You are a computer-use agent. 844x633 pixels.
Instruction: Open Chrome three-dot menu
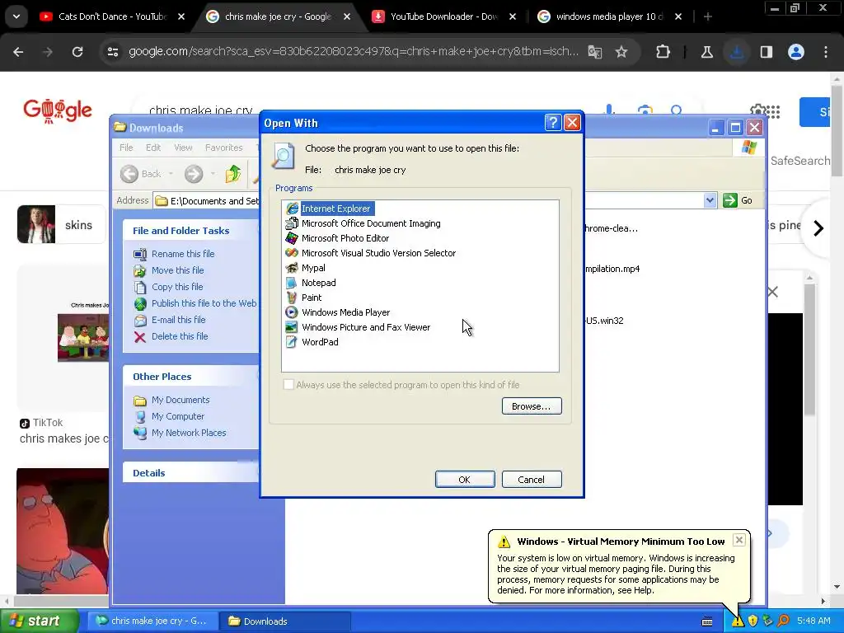(x=826, y=52)
